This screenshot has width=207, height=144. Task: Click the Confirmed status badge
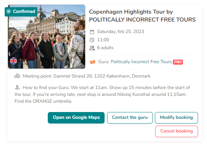coord(21,11)
